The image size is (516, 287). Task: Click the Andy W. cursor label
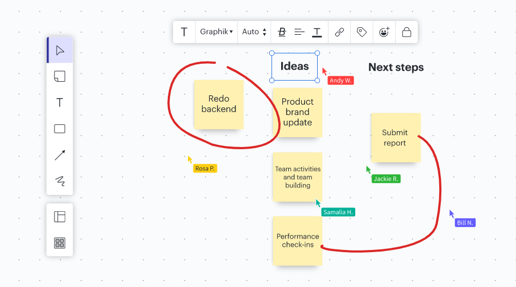pos(341,81)
